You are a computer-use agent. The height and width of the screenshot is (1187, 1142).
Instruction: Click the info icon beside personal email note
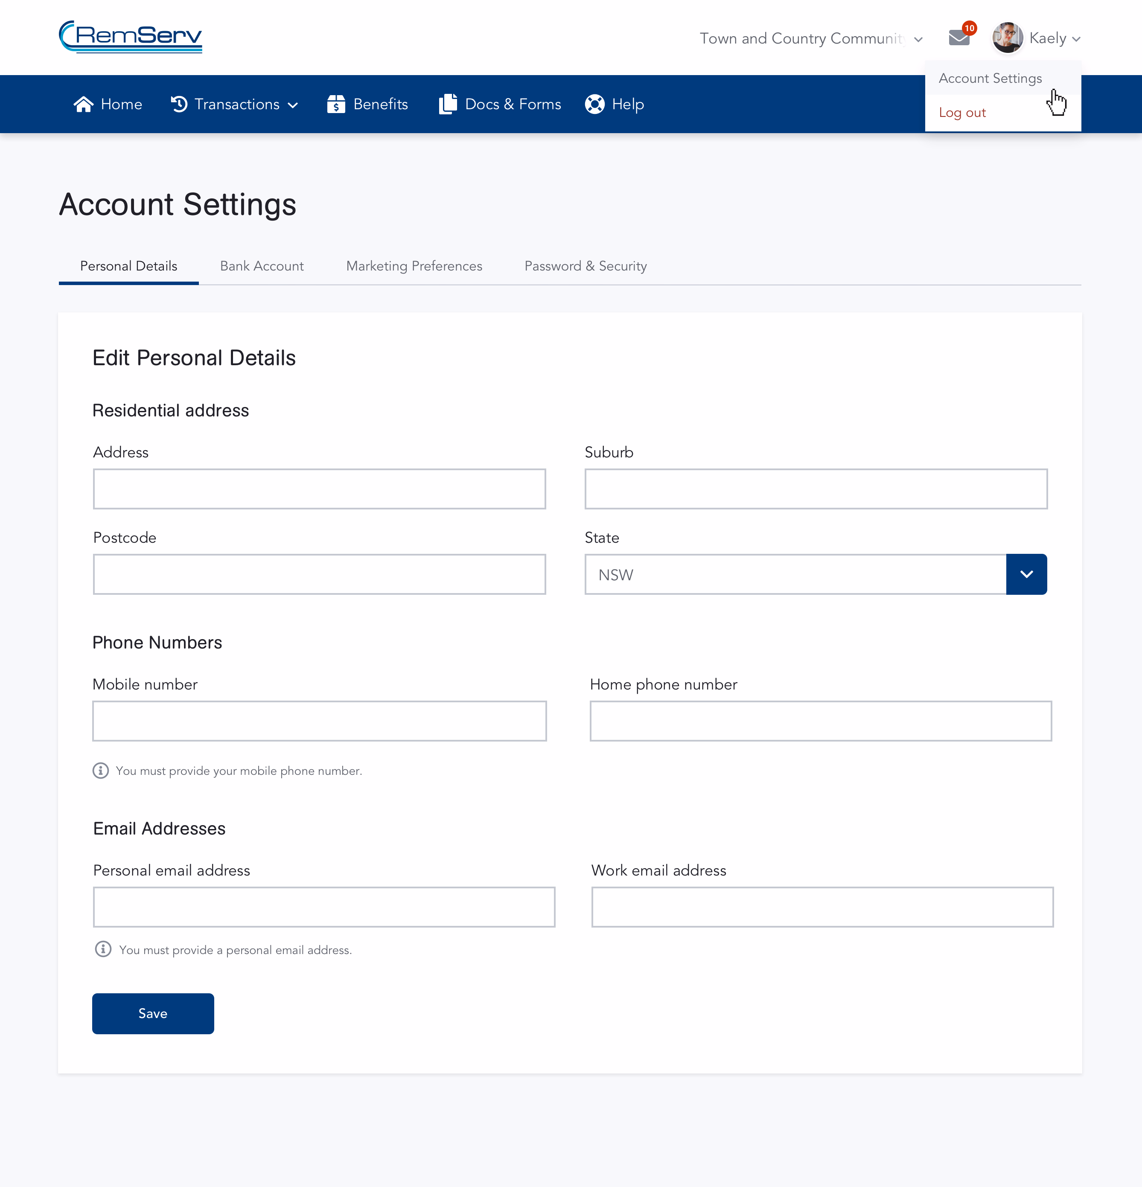(103, 949)
